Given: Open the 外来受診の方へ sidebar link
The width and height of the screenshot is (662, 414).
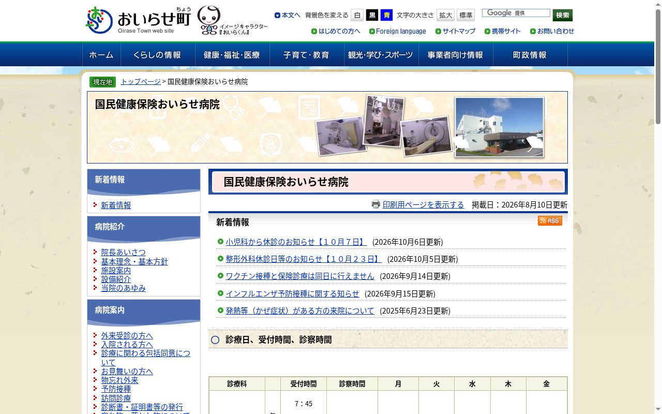Looking at the screenshot, I should 127,335.
